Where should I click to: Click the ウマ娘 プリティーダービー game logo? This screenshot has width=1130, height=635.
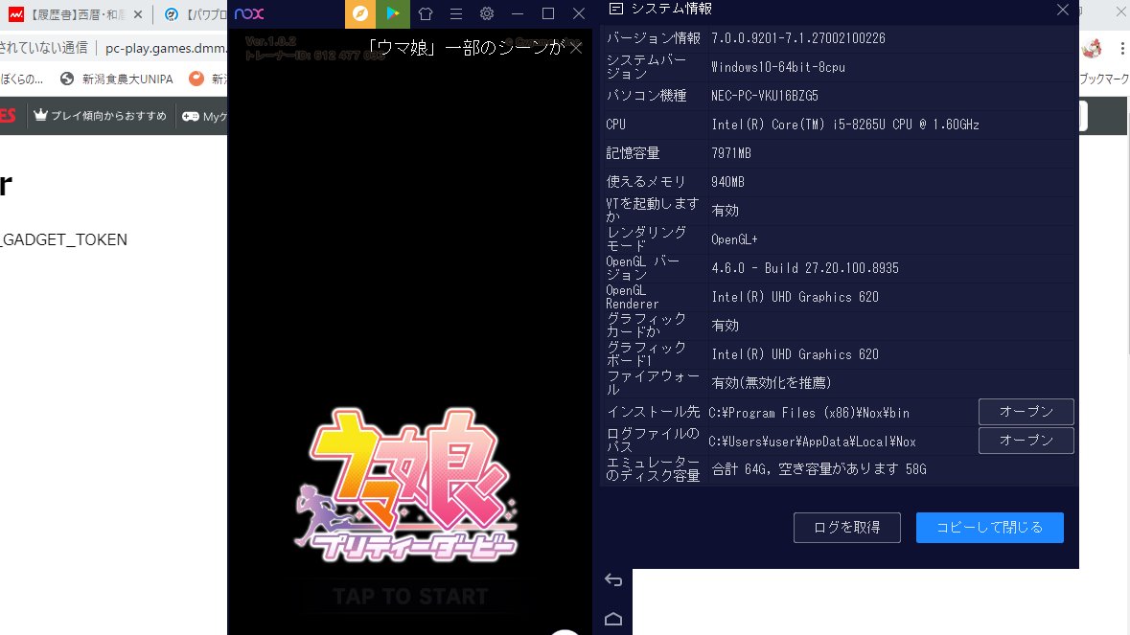(x=405, y=486)
